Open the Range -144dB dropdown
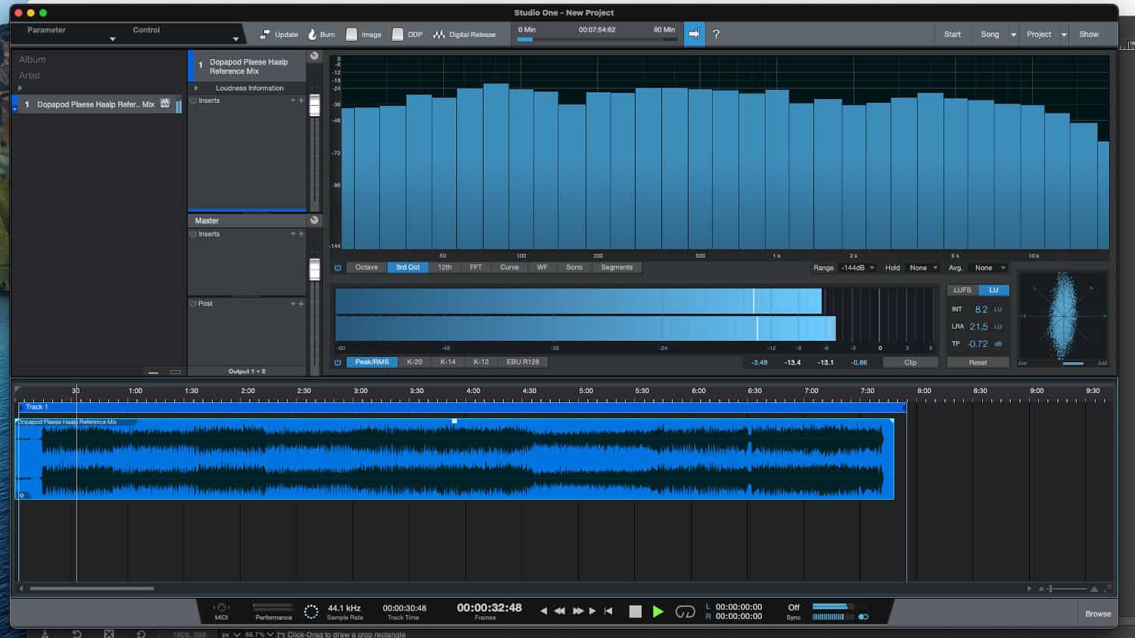 pos(857,268)
